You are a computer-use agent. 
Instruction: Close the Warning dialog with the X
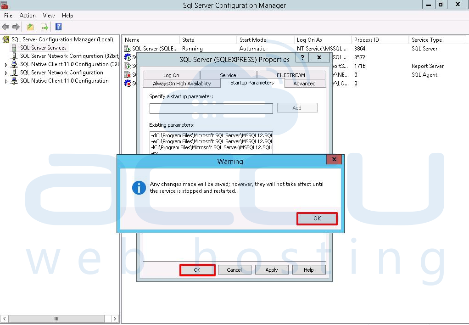tap(334, 159)
